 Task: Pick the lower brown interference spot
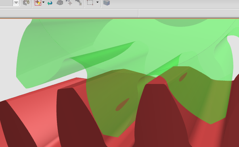[122, 104]
